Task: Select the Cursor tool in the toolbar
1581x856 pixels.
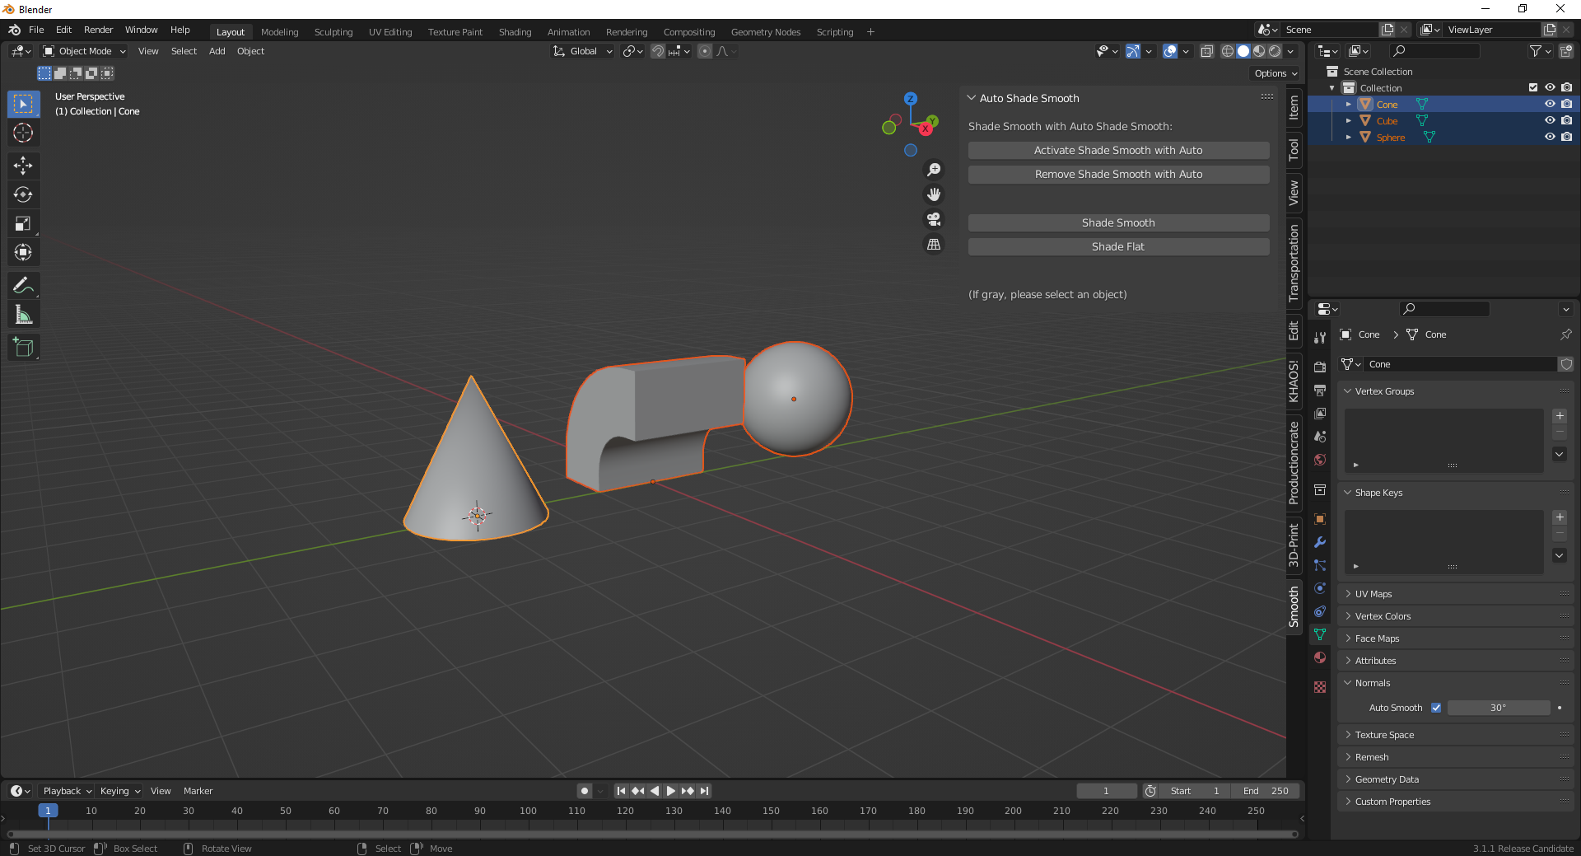Action: click(22, 133)
